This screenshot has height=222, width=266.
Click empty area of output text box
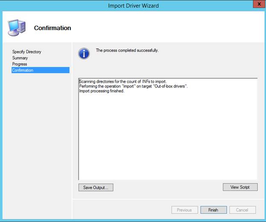168,141
